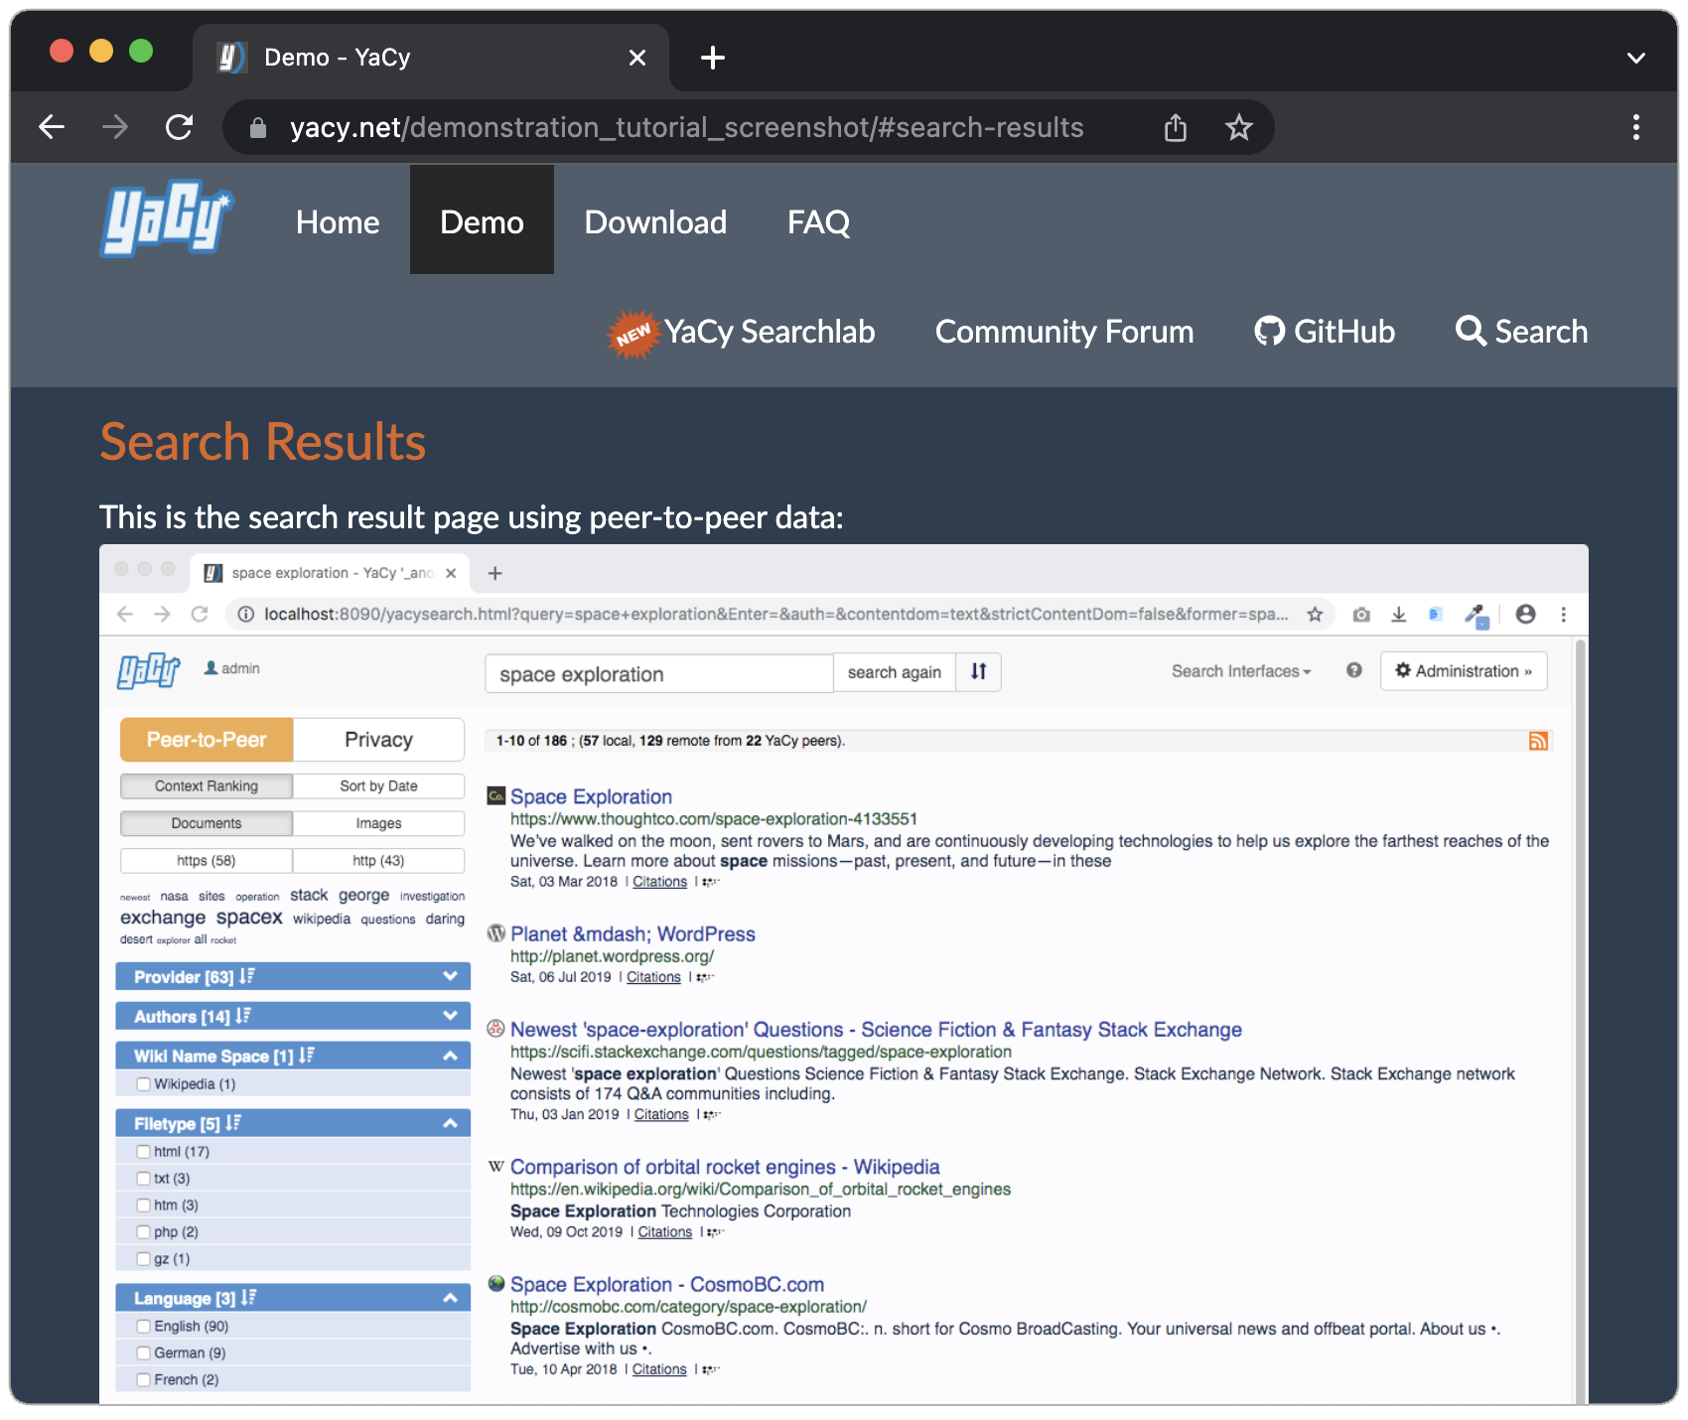Click the GitHub octocat icon

click(x=1269, y=331)
